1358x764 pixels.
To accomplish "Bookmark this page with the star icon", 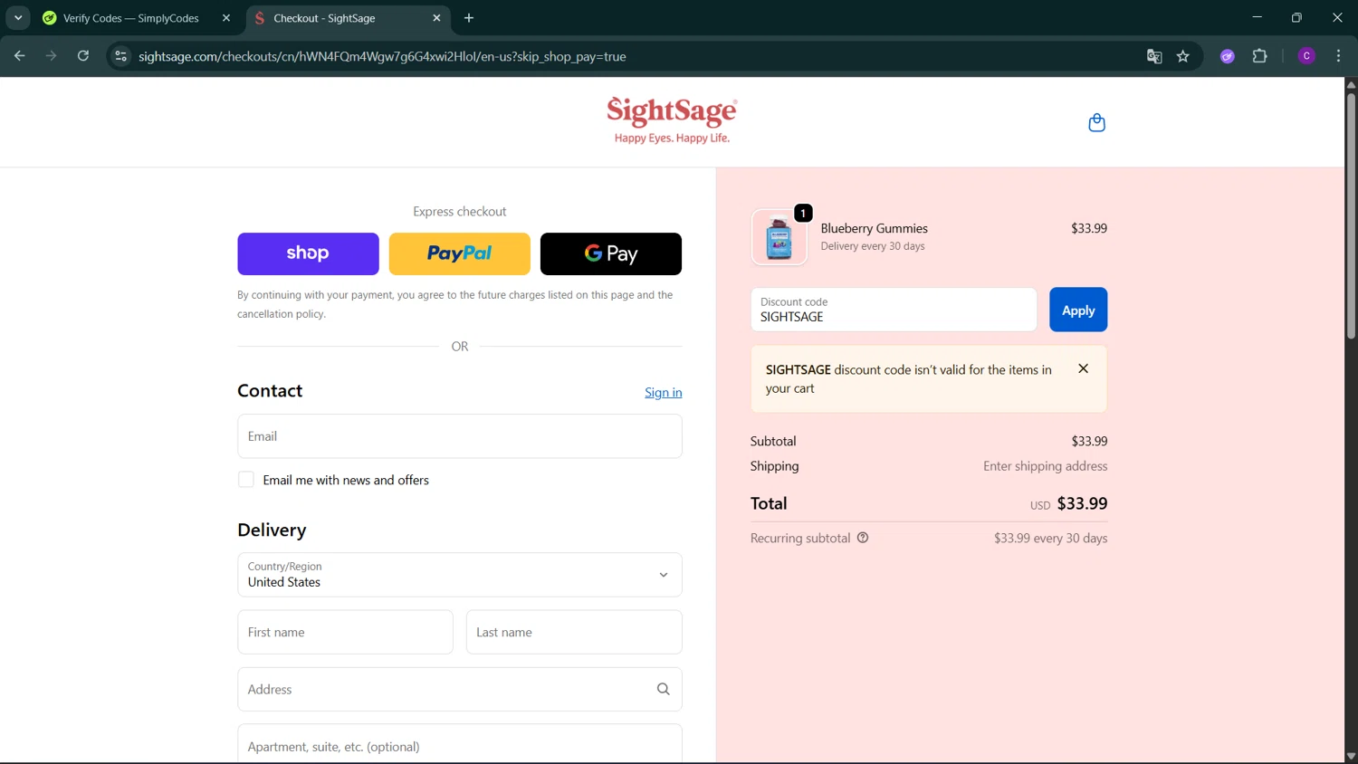I will click(1182, 56).
